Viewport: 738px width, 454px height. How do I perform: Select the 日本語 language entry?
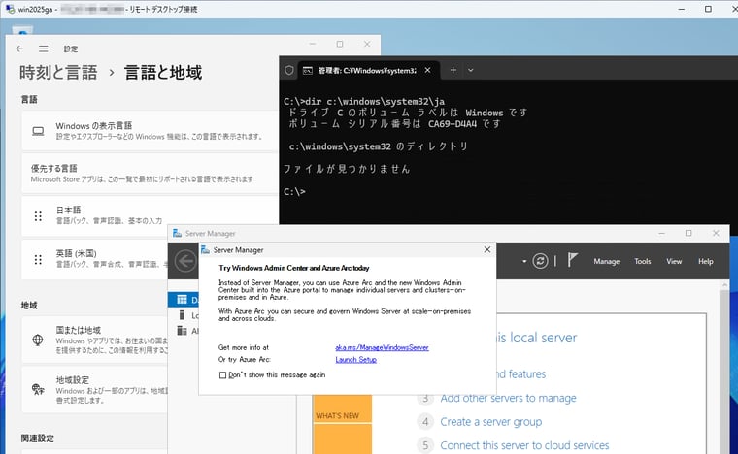(x=151, y=216)
